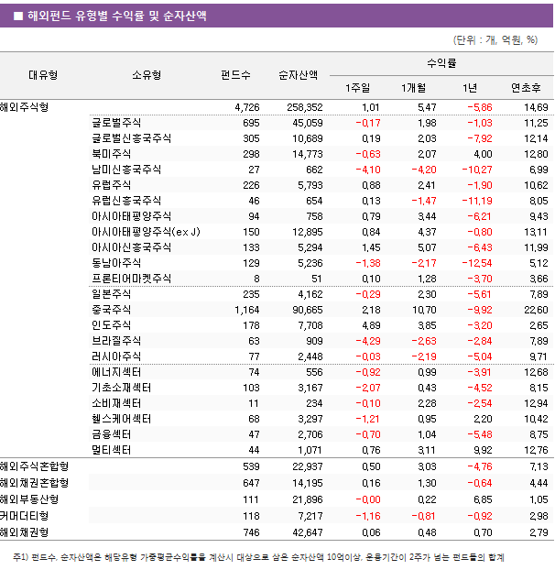The width and height of the screenshot is (555, 570).
Task: Click the '해외채권형' row label
Action: [25, 532]
